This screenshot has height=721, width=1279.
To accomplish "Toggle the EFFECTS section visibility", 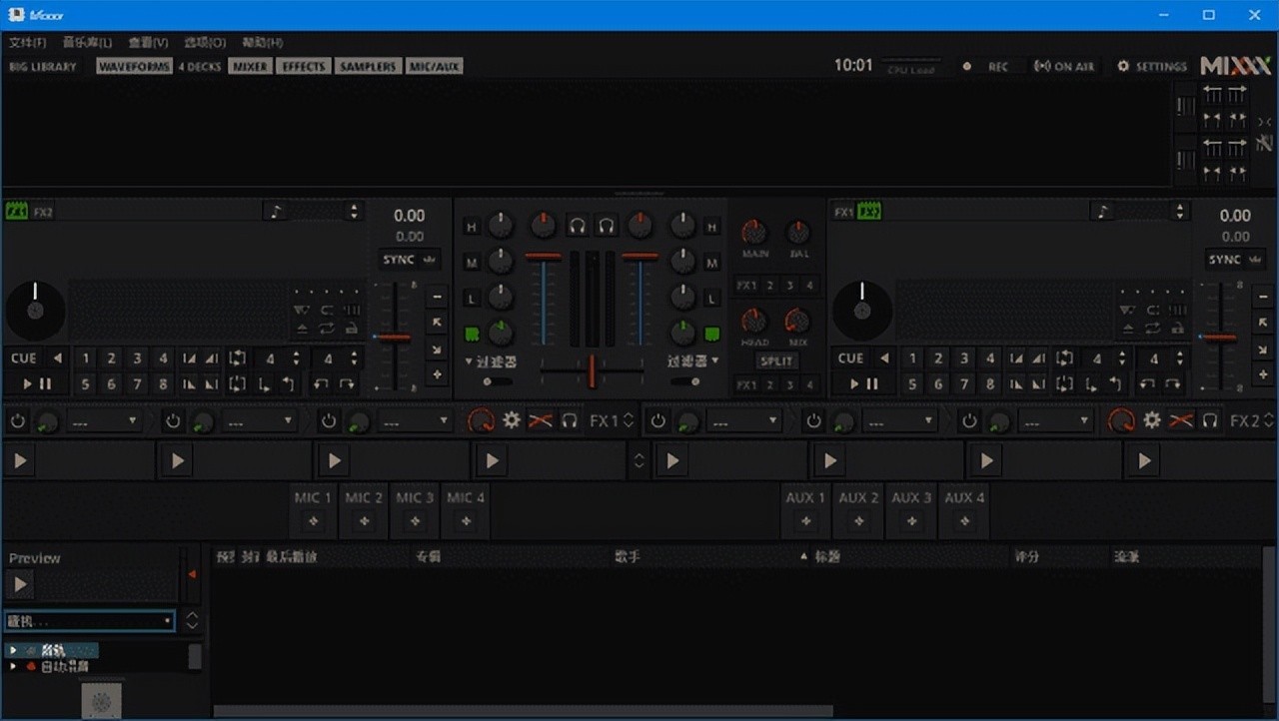I will click(x=303, y=66).
